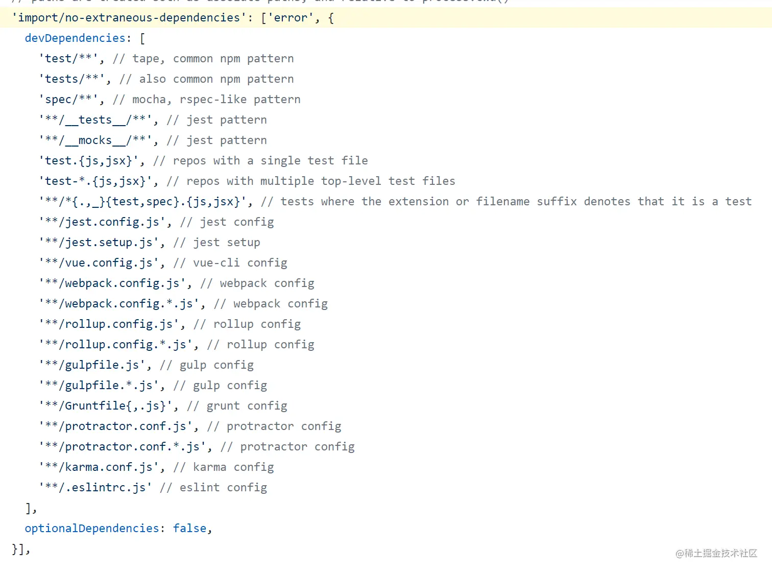Place cursor on 'test.{js,jsx}' string
Screen dimensions: 772x573
88,161
